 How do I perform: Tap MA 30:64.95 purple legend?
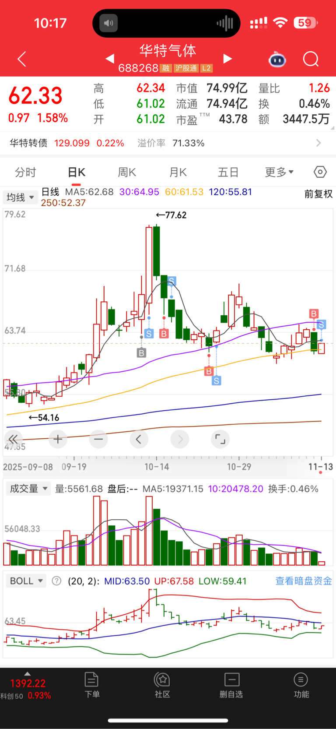click(139, 192)
